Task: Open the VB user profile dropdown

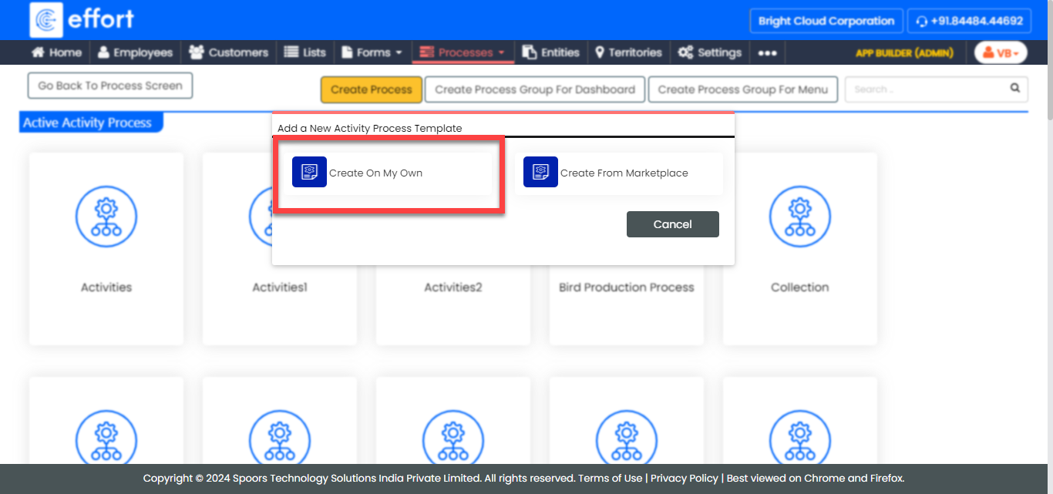Action: click(1001, 53)
